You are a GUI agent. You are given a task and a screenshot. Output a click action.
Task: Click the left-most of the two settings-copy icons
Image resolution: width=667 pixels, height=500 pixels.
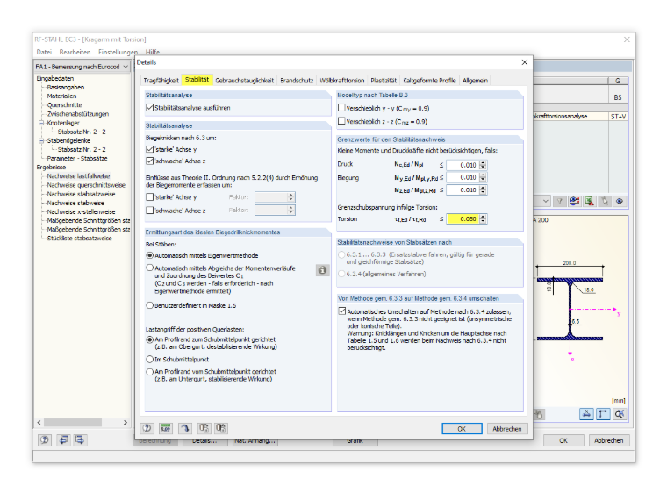[x=204, y=428]
